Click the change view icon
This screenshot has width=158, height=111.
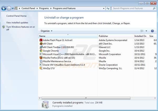pyautogui.click(x=142, y=31)
